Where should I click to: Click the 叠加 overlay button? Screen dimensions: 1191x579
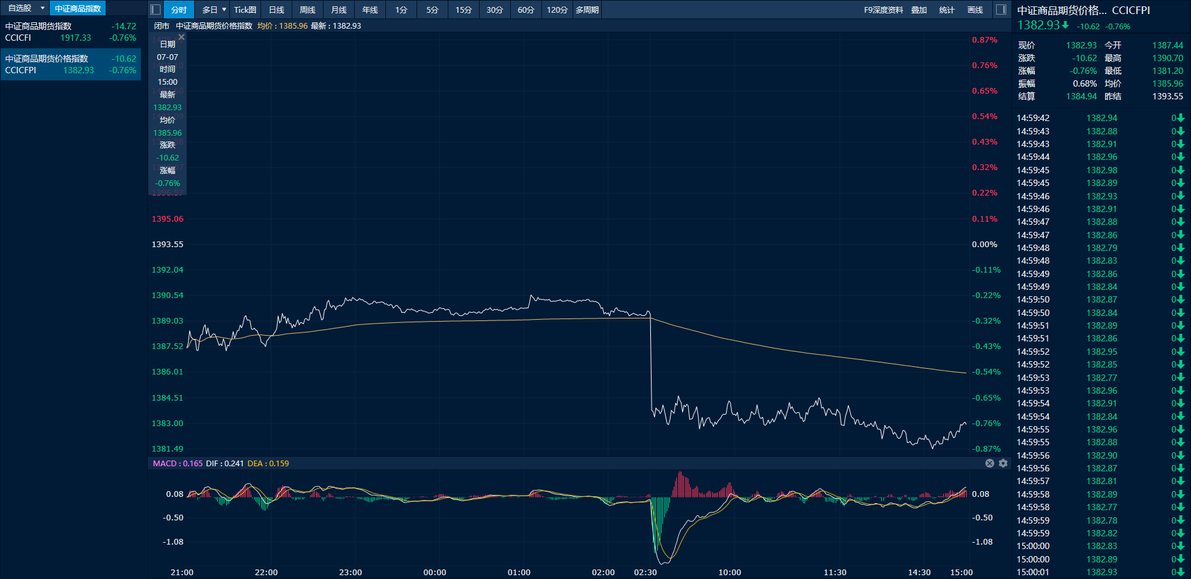[919, 10]
